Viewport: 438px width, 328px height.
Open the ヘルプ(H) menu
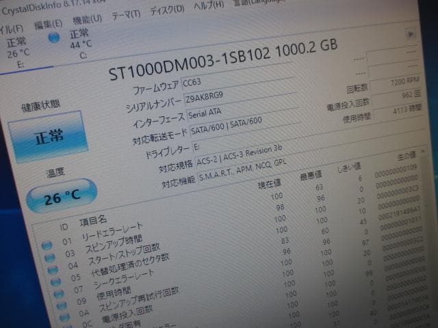click(209, 5)
